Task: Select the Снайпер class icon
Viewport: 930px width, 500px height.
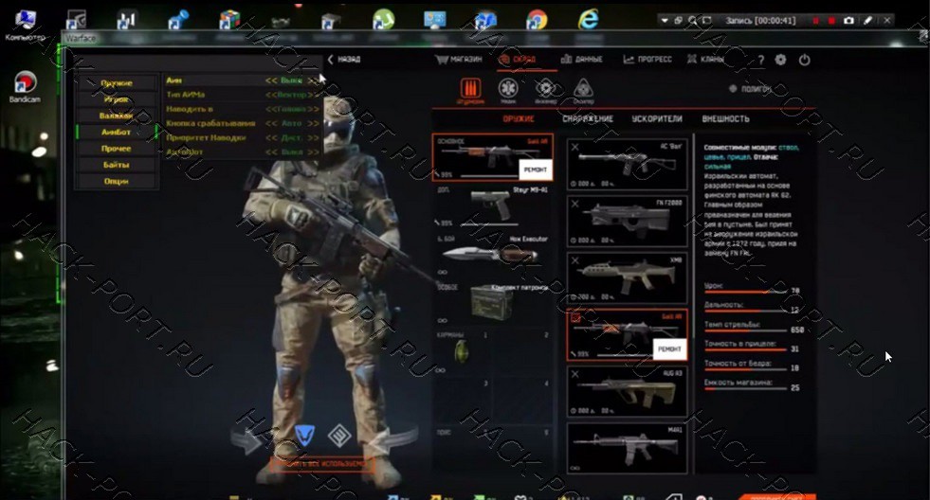Action: click(584, 89)
